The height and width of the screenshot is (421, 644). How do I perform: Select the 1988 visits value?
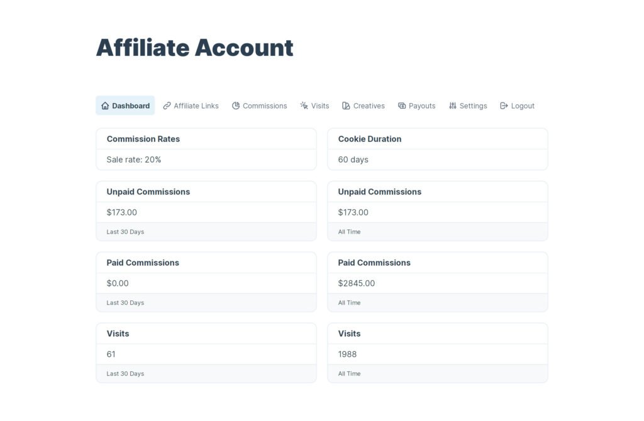click(x=347, y=354)
